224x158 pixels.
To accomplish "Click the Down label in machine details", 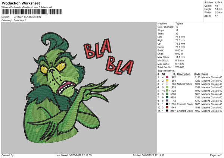I will (x=161, y=47).
